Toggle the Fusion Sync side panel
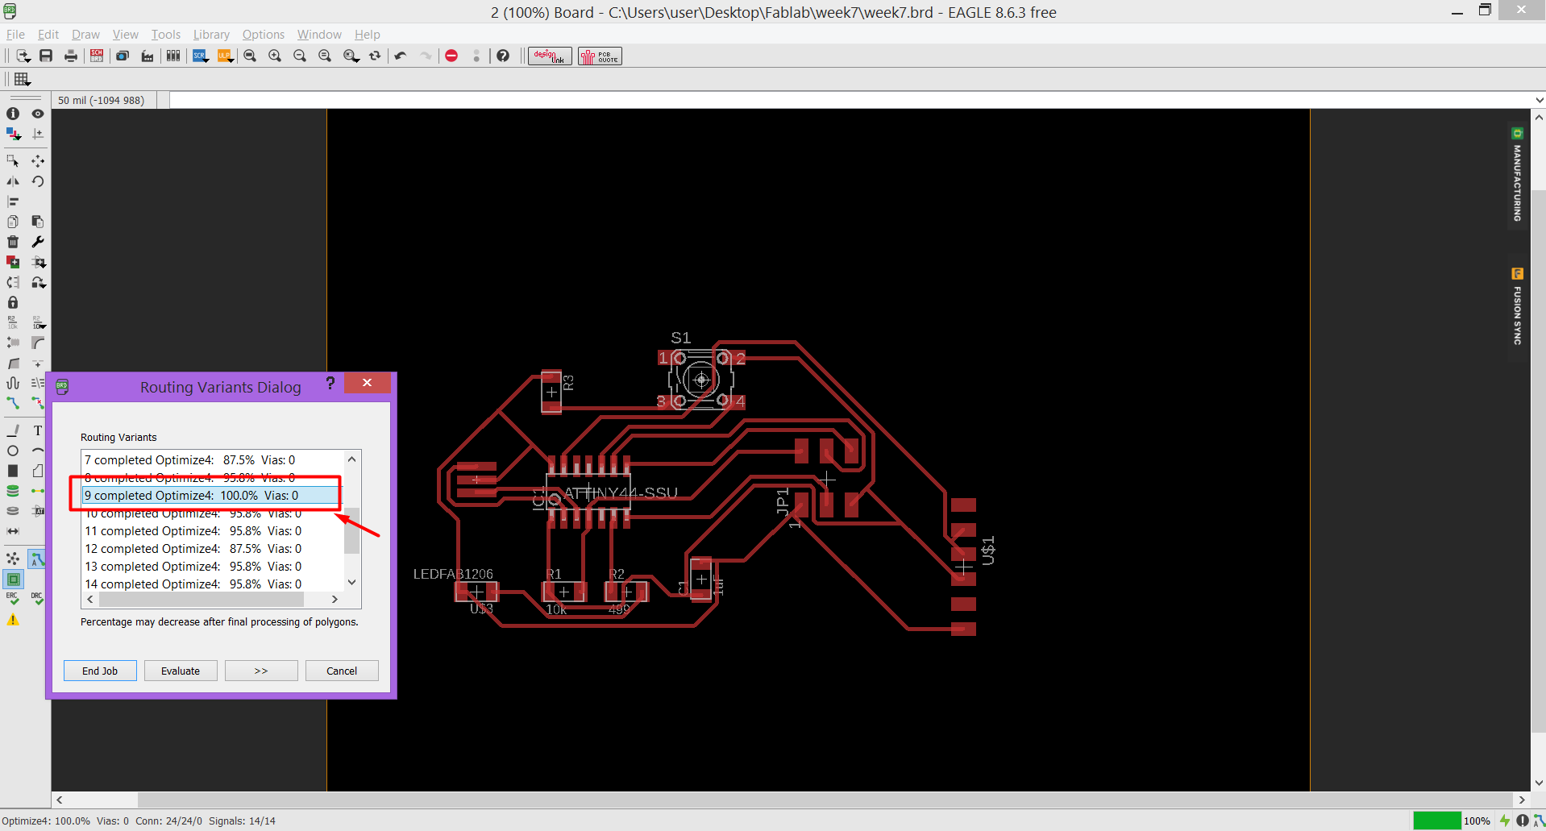 click(x=1517, y=307)
